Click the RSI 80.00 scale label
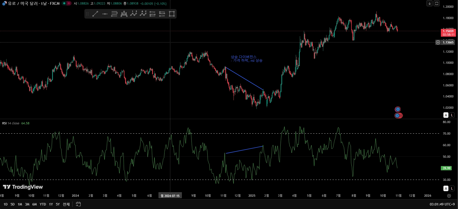458x209 pixels. click(447, 122)
